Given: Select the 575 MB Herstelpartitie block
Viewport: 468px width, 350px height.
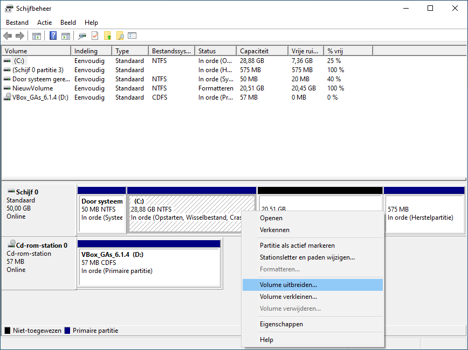Looking at the screenshot, I should [x=424, y=214].
